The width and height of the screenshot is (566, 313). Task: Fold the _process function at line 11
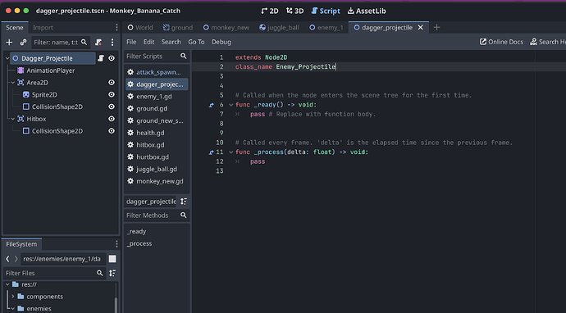click(231, 152)
